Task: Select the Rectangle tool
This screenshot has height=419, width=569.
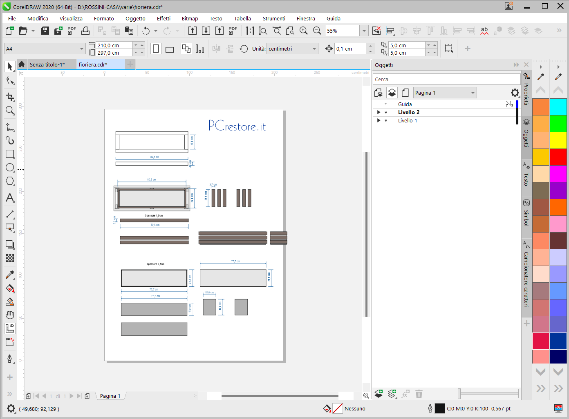Action: click(10, 154)
